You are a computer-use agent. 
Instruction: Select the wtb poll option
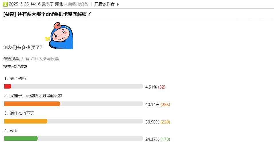pyautogui.click(x=13, y=131)
